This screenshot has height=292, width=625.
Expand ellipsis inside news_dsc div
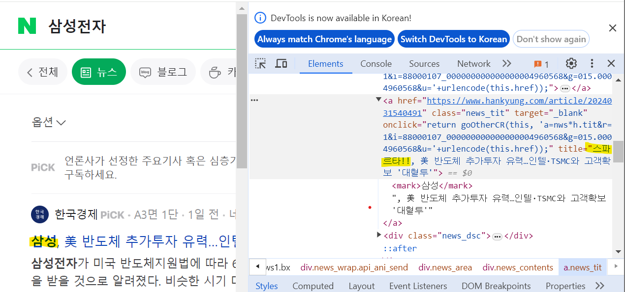pos(497,237)
